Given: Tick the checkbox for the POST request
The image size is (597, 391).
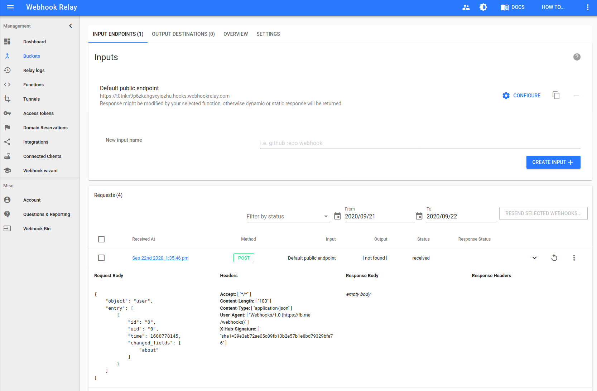Looking at the screenshot, I should pyautogui.click(x=101, y=258).
